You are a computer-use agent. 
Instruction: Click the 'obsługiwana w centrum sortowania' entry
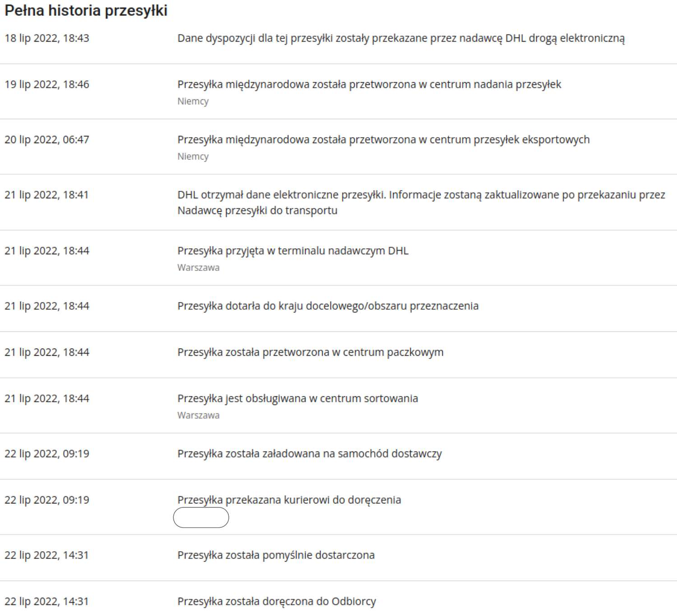(x=298, y=399)
